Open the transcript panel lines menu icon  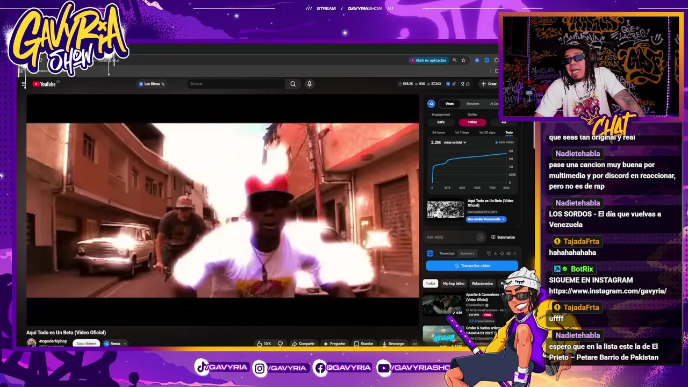515,253
